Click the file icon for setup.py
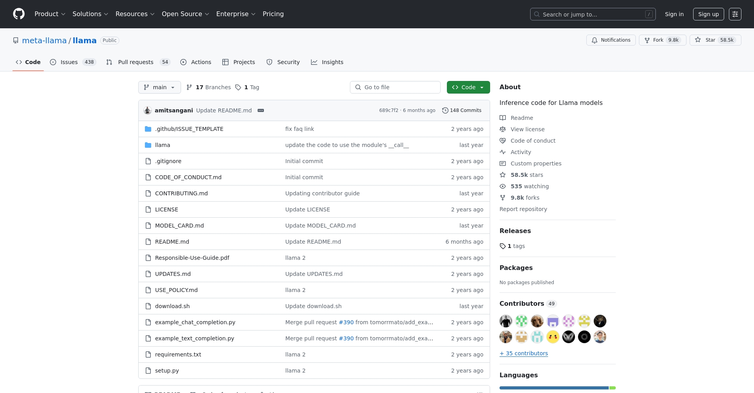Image resolution: width=754 pixels, height=393 pixels. click(148, 371)
